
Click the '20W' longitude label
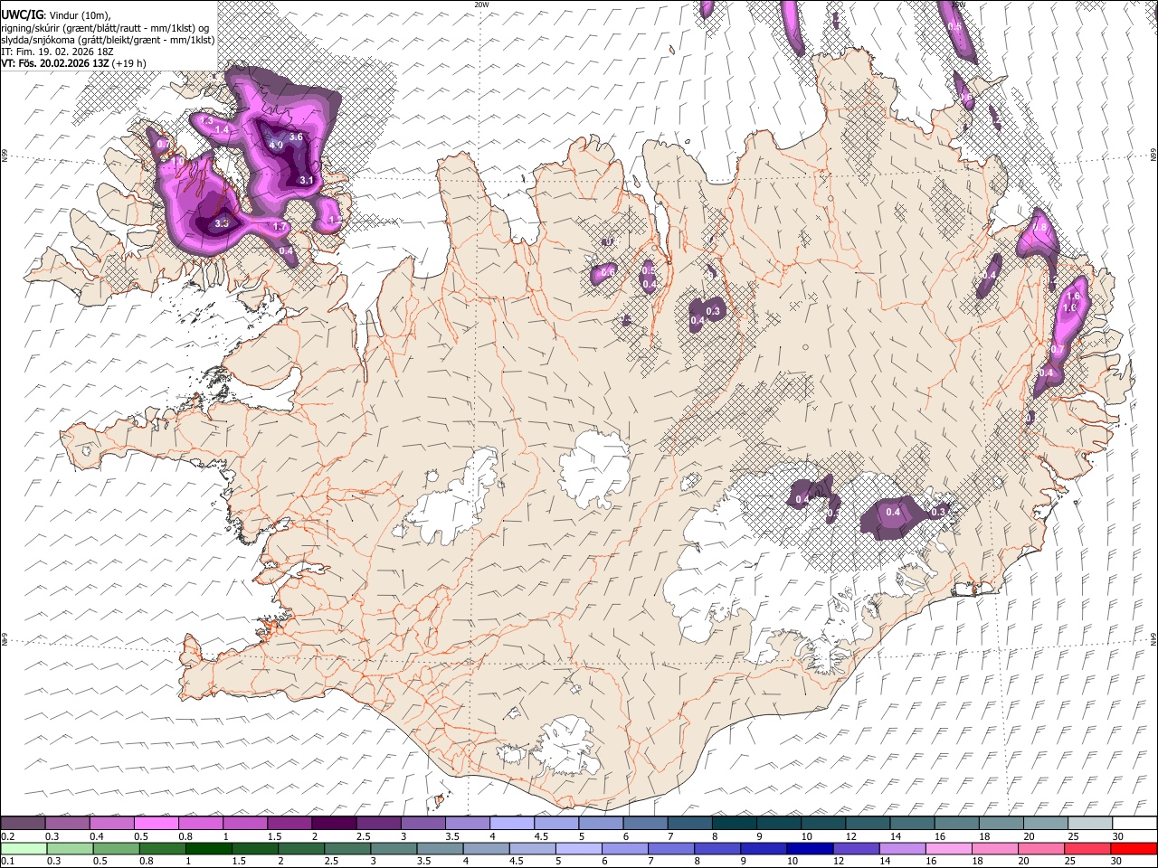point(481,5)
